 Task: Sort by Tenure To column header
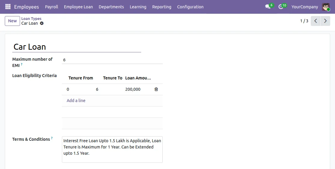112,78
